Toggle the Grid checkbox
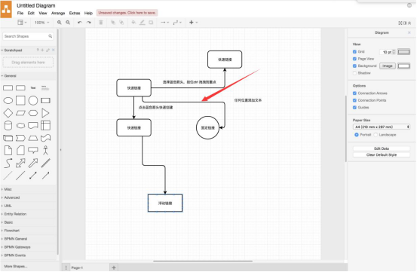The width and height of the screenshot is (417, 272). (x=354, y=52)
